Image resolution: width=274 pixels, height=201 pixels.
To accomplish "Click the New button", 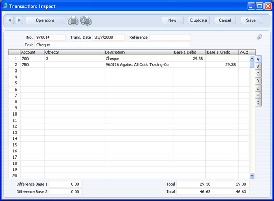I will tap(173, 20).
